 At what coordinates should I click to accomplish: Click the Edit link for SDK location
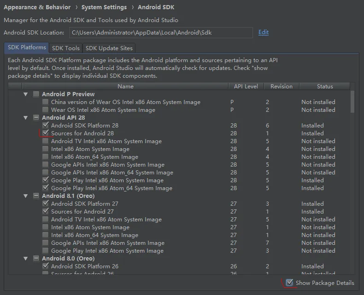pos(264,32)
